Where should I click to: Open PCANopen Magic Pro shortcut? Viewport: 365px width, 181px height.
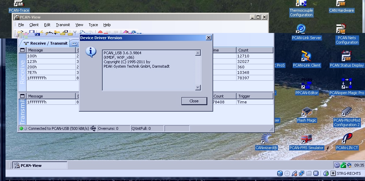click(x=347, y=86)
